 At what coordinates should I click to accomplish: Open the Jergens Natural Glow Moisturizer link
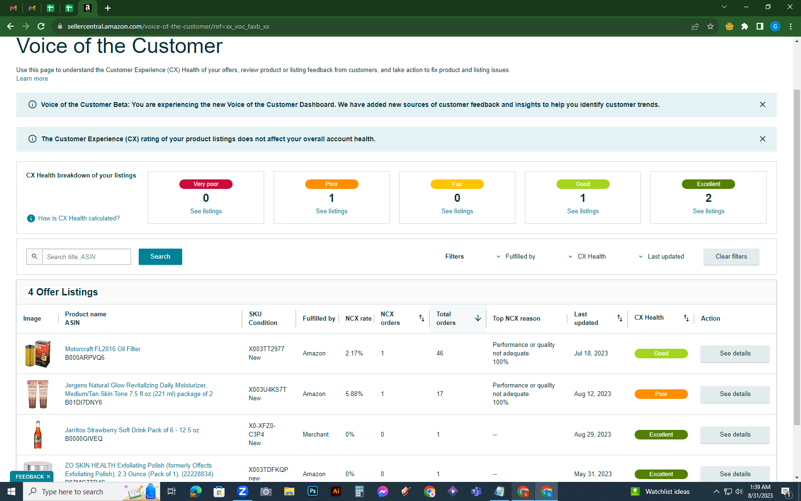pos(139,390)
